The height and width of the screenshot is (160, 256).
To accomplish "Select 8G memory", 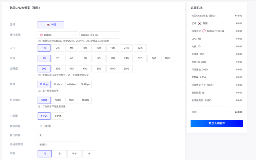I will pos(99,58).
